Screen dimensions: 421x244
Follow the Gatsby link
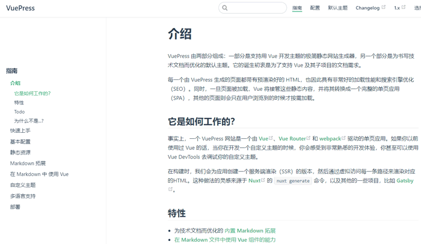click(x=405, y=180)
